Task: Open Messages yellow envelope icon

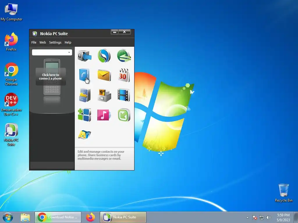Action: coord(104,75)
